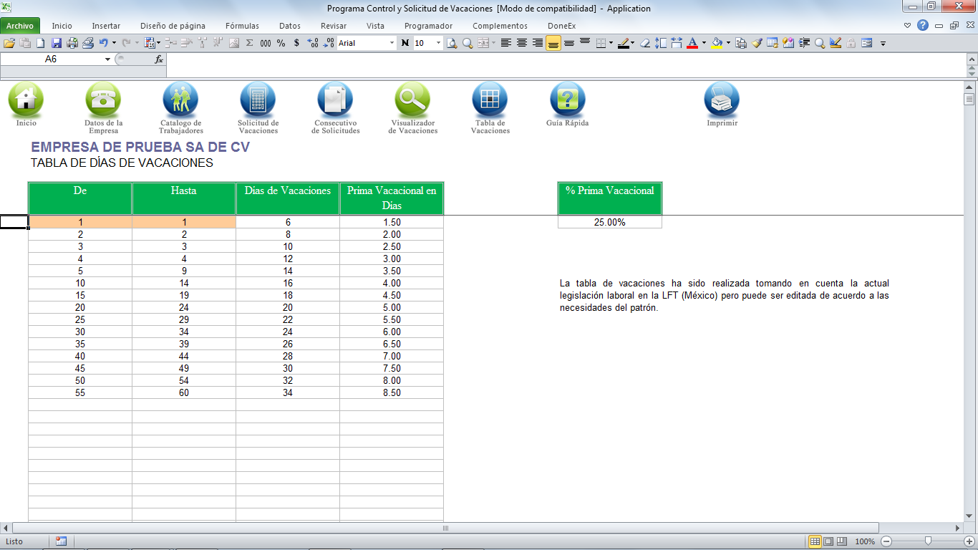Open Consecutivo de Solicitudes document icon
This screenshot has height=550, width=978.
coord(335,100)
